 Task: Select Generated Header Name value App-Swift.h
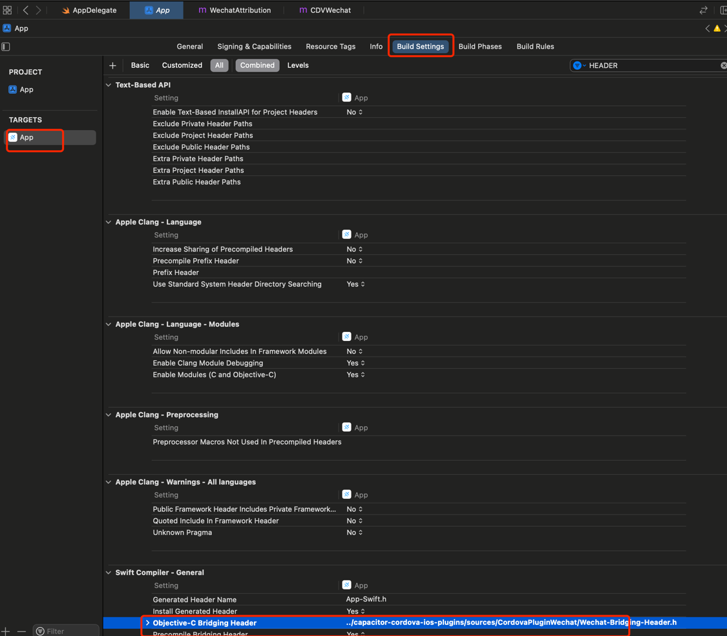[x=366, y=599]
